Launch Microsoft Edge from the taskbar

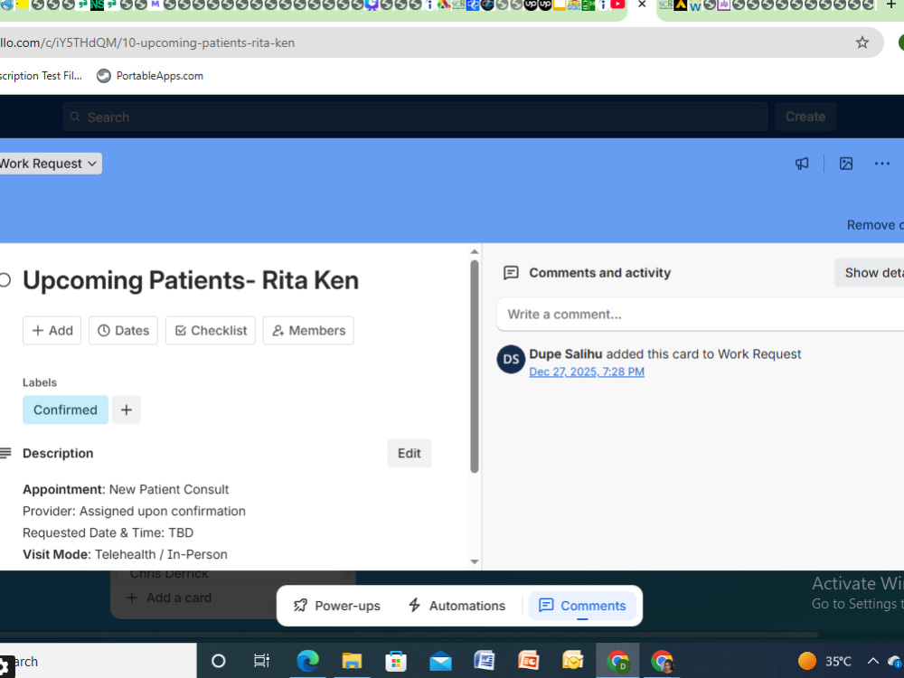click(307, 662)
